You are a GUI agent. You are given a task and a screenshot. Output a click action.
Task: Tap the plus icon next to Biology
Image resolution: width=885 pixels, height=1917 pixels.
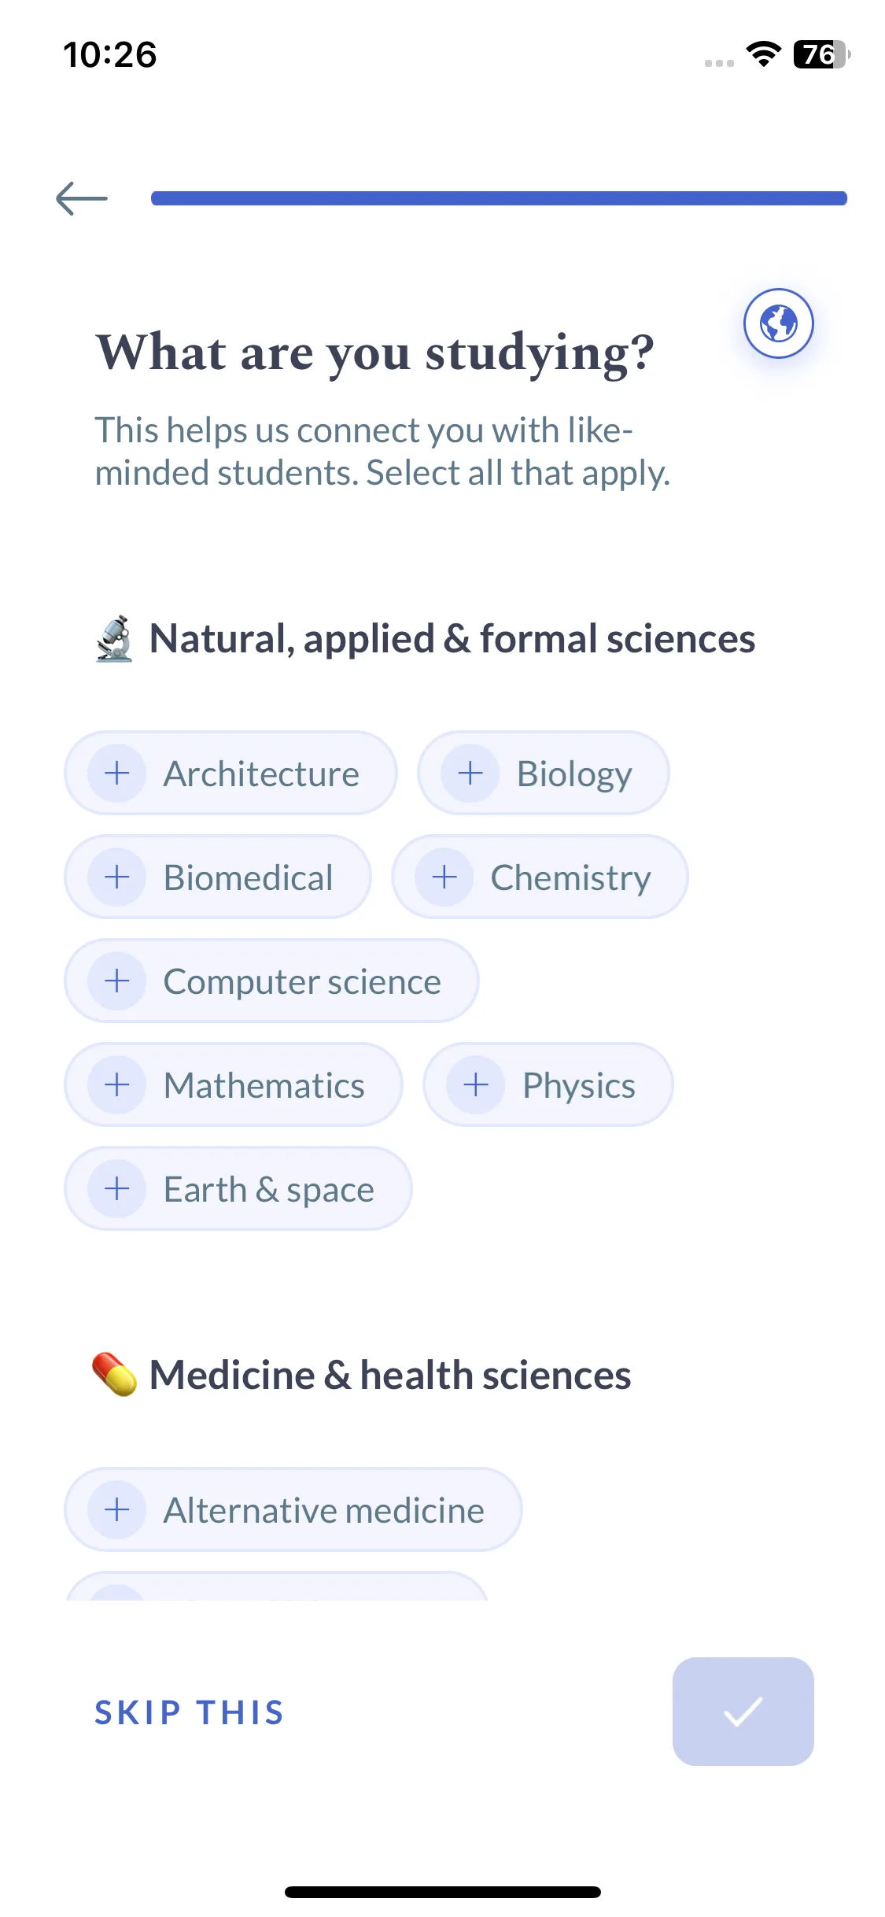pyautogui.click(x=470, y=773)
